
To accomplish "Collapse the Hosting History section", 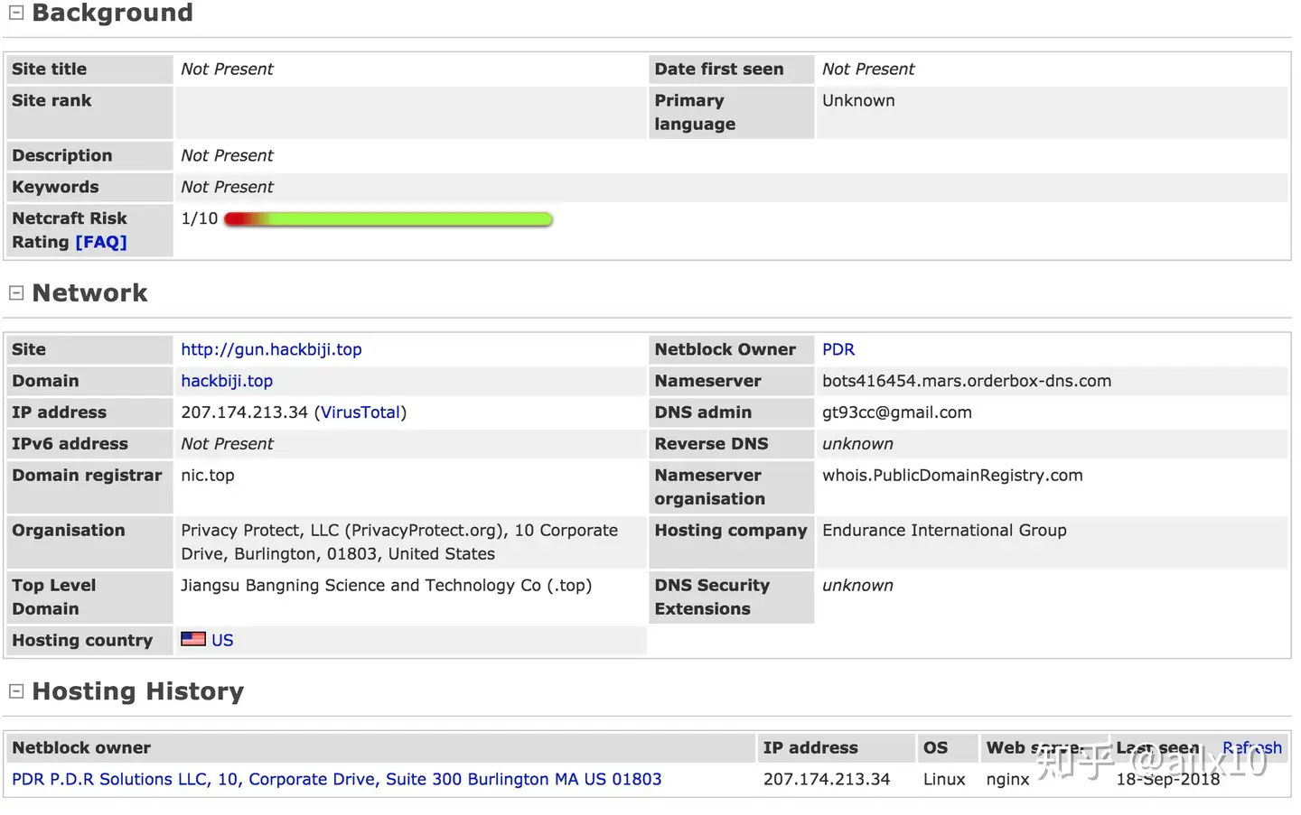I will [x=16, y=690].
